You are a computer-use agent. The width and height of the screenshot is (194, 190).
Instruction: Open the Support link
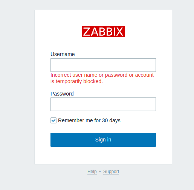pos(111,172)
